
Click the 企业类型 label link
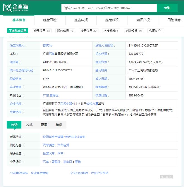16,87
